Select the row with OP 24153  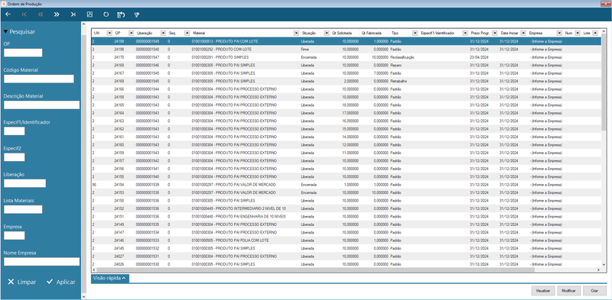347,192
